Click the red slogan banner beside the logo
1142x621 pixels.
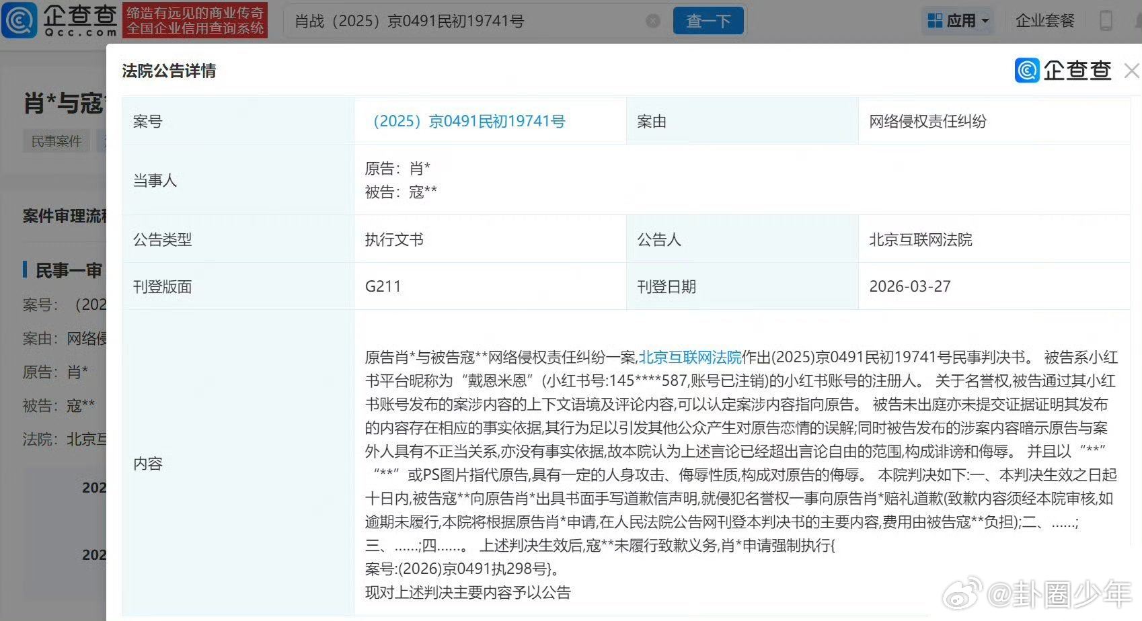pyautogui.click(x=196, y=21)
